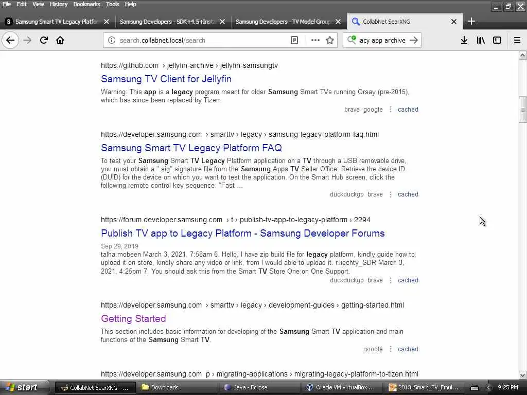
Task: Click the 'Sep 29, 2019' date text
Action: pyautogui.click(x=119, y=246)
